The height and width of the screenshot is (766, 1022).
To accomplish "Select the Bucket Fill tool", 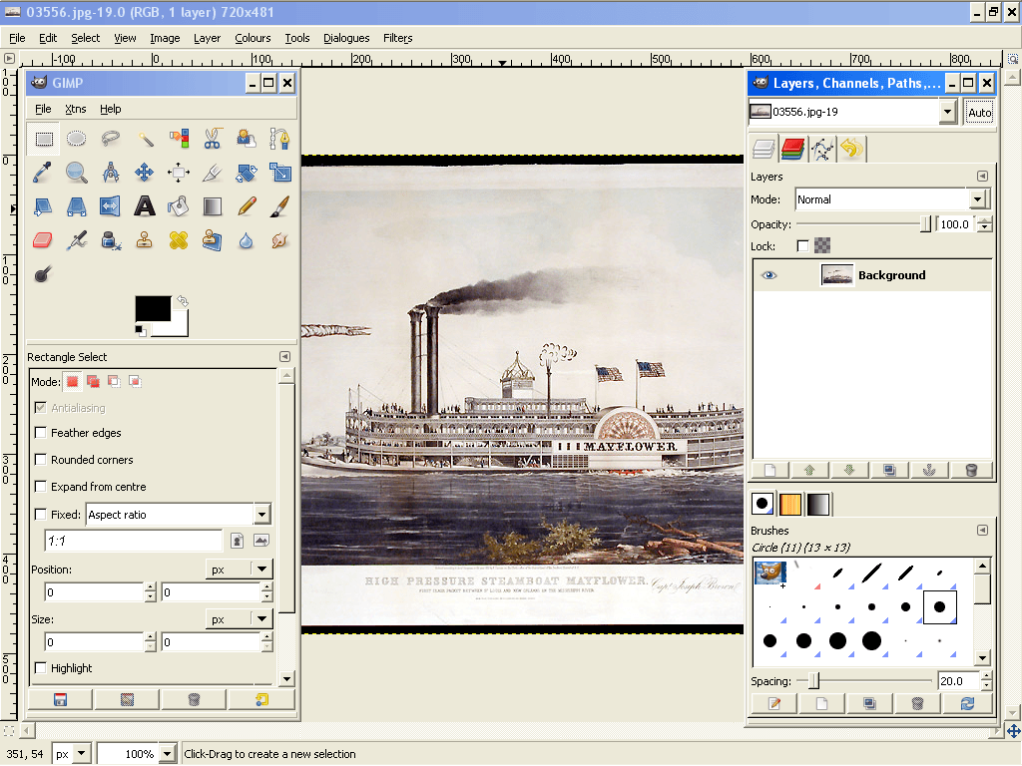I will point(179,205).
